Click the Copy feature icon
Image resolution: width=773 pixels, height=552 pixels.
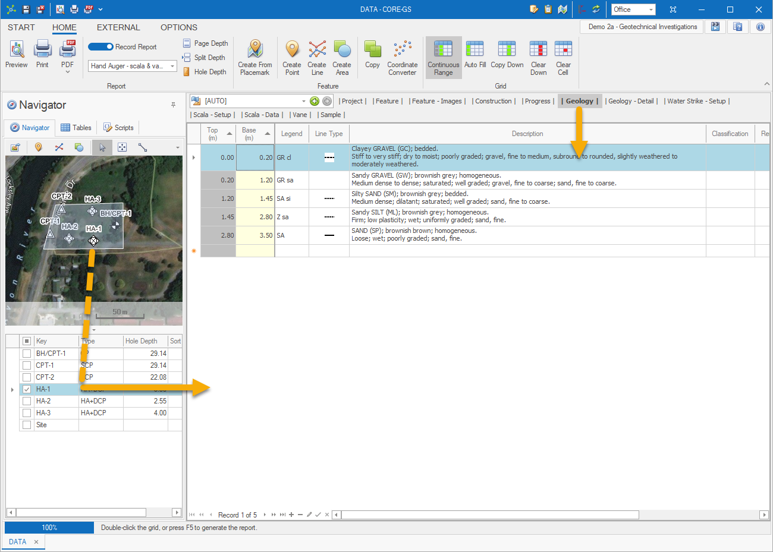click(x=373, y=55)
